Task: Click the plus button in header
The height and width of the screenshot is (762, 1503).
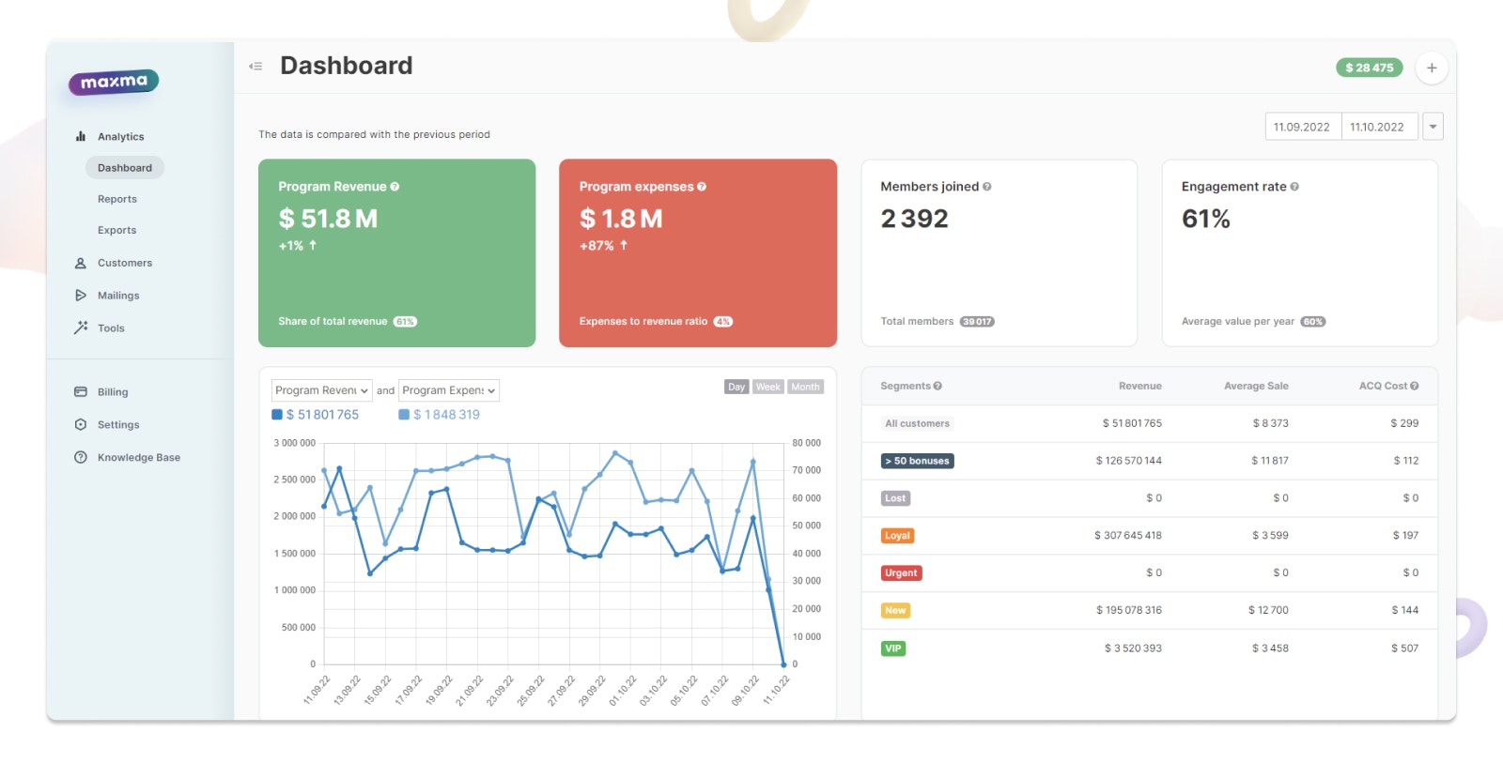Action: point(1432,68)
